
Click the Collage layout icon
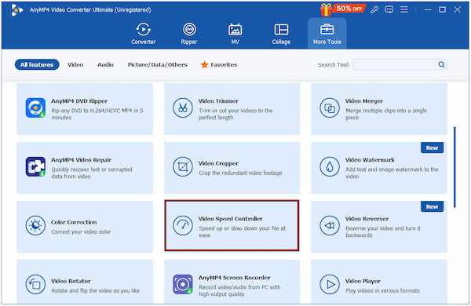[281, 30]
